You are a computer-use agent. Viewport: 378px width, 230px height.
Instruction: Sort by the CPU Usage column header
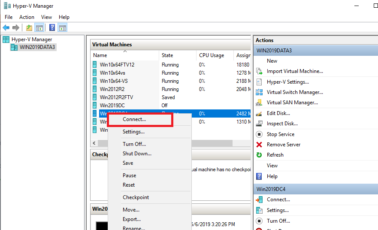click(215, 55)
